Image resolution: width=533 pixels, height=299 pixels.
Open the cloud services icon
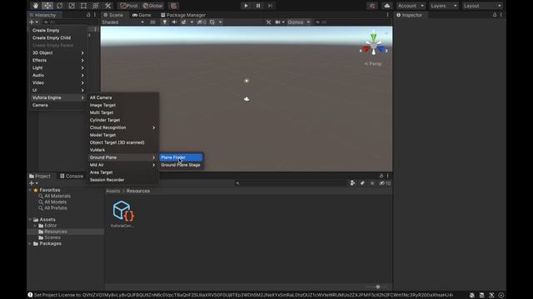coord(386,6)
